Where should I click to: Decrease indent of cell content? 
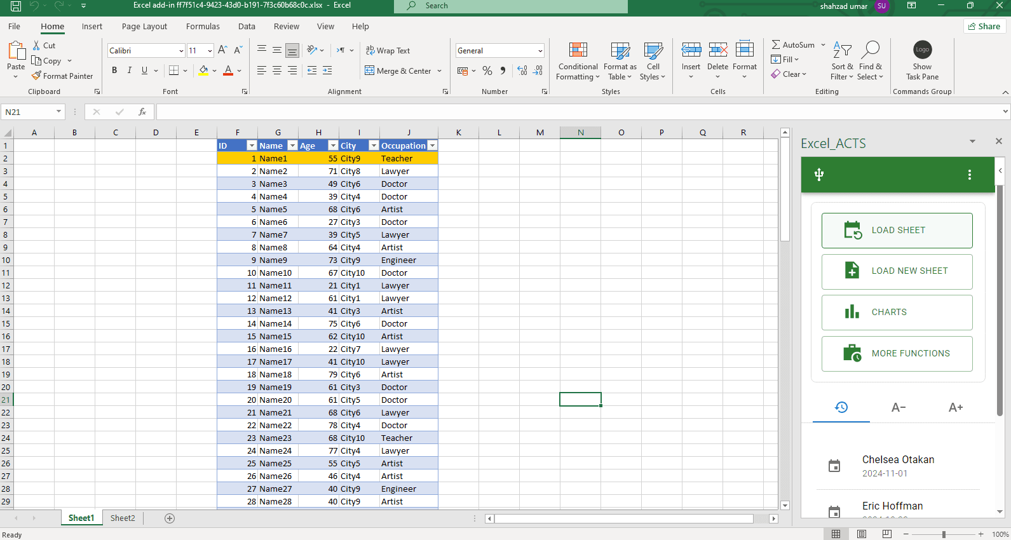[x=312, y=71]
